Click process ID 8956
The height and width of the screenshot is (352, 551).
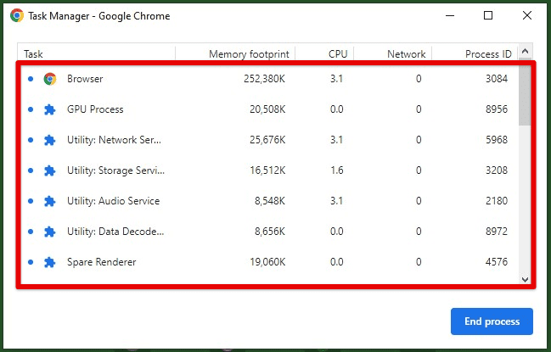[x=497, y=109]
